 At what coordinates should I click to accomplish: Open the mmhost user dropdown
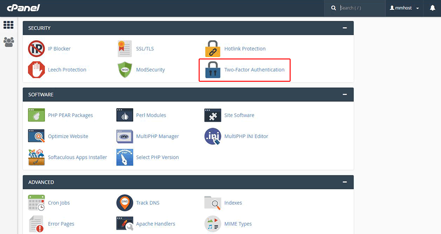(x=404, y=8)
